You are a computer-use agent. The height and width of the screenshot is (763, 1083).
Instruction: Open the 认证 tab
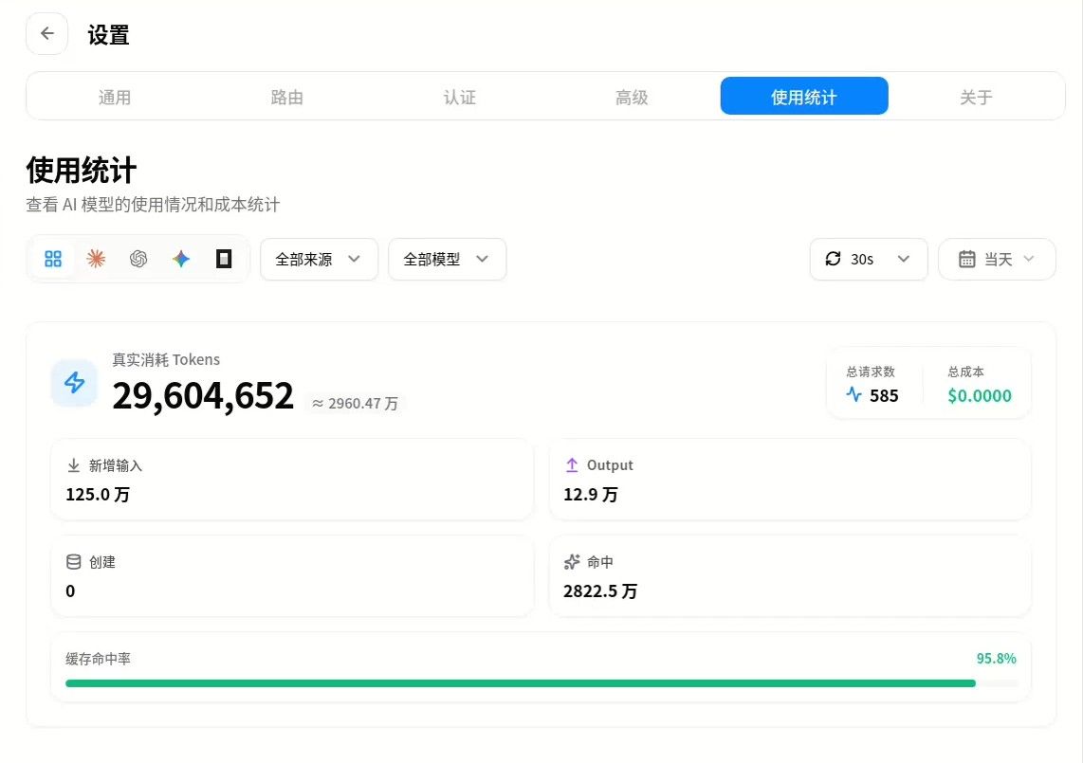[x=459, y=97]
